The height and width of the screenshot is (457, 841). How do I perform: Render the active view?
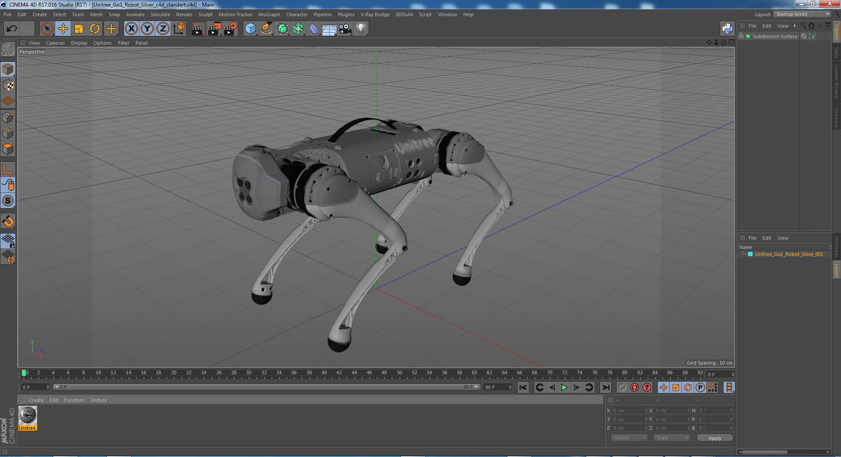click(198, 29)
